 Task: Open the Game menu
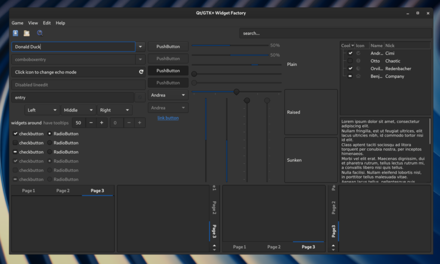coord(17,23)
